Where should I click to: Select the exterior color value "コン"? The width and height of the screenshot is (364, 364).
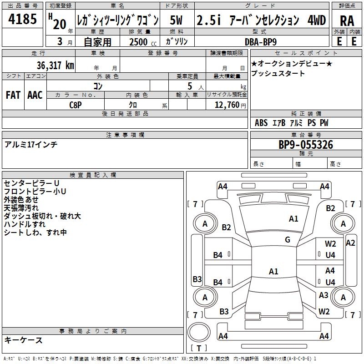click(98, 86)
